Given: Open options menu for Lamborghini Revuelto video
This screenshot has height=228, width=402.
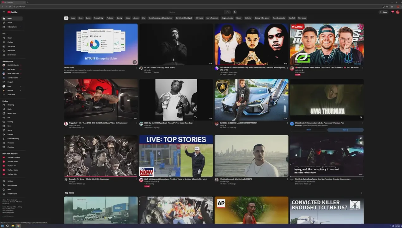Looking at the screenshot, I should point(287,123).
